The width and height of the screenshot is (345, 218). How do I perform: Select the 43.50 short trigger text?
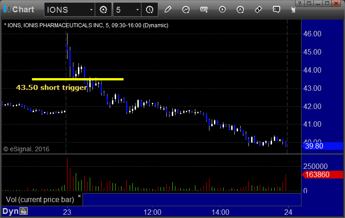pos(51,88)
